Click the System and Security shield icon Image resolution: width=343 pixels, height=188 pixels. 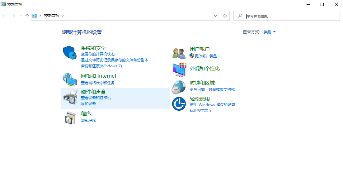pyautogui.click(x=70, y=53)
